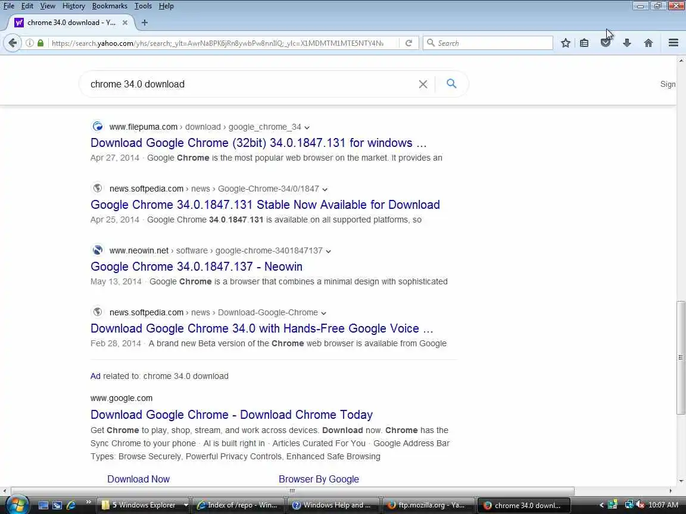
Task: Open site information icon in address bar
Action: click(30, 43)
